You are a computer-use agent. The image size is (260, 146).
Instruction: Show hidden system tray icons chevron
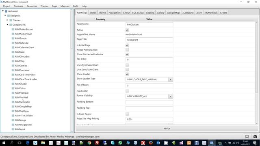(x=225, y=143)
